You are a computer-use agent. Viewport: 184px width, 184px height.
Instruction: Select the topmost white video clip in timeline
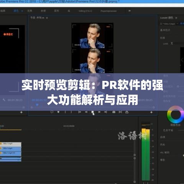tap(11, 145)
